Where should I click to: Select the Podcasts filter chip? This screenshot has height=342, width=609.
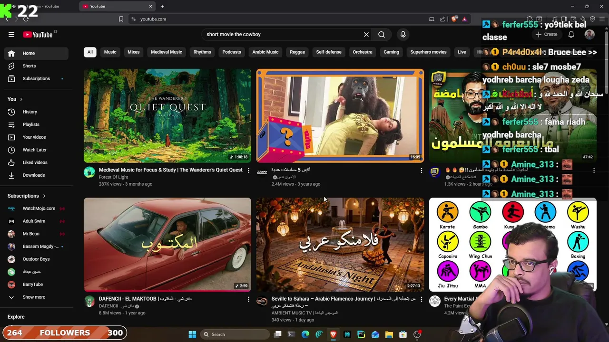pos(232,52)
